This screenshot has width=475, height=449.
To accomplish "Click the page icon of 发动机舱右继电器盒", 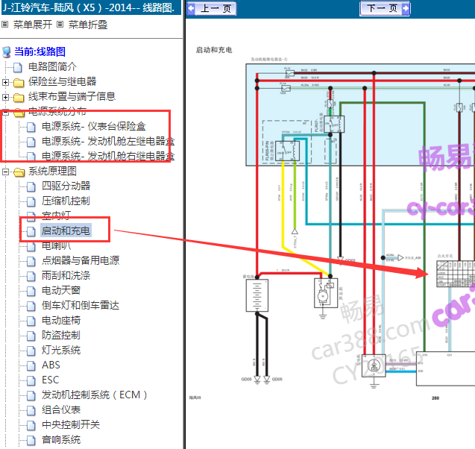I will [31, 157].
